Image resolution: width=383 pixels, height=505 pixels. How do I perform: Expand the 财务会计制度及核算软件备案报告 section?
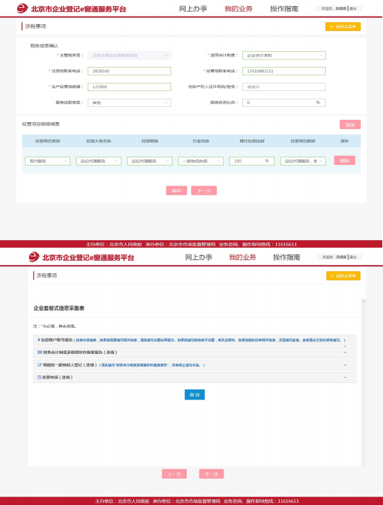(195, 353)
